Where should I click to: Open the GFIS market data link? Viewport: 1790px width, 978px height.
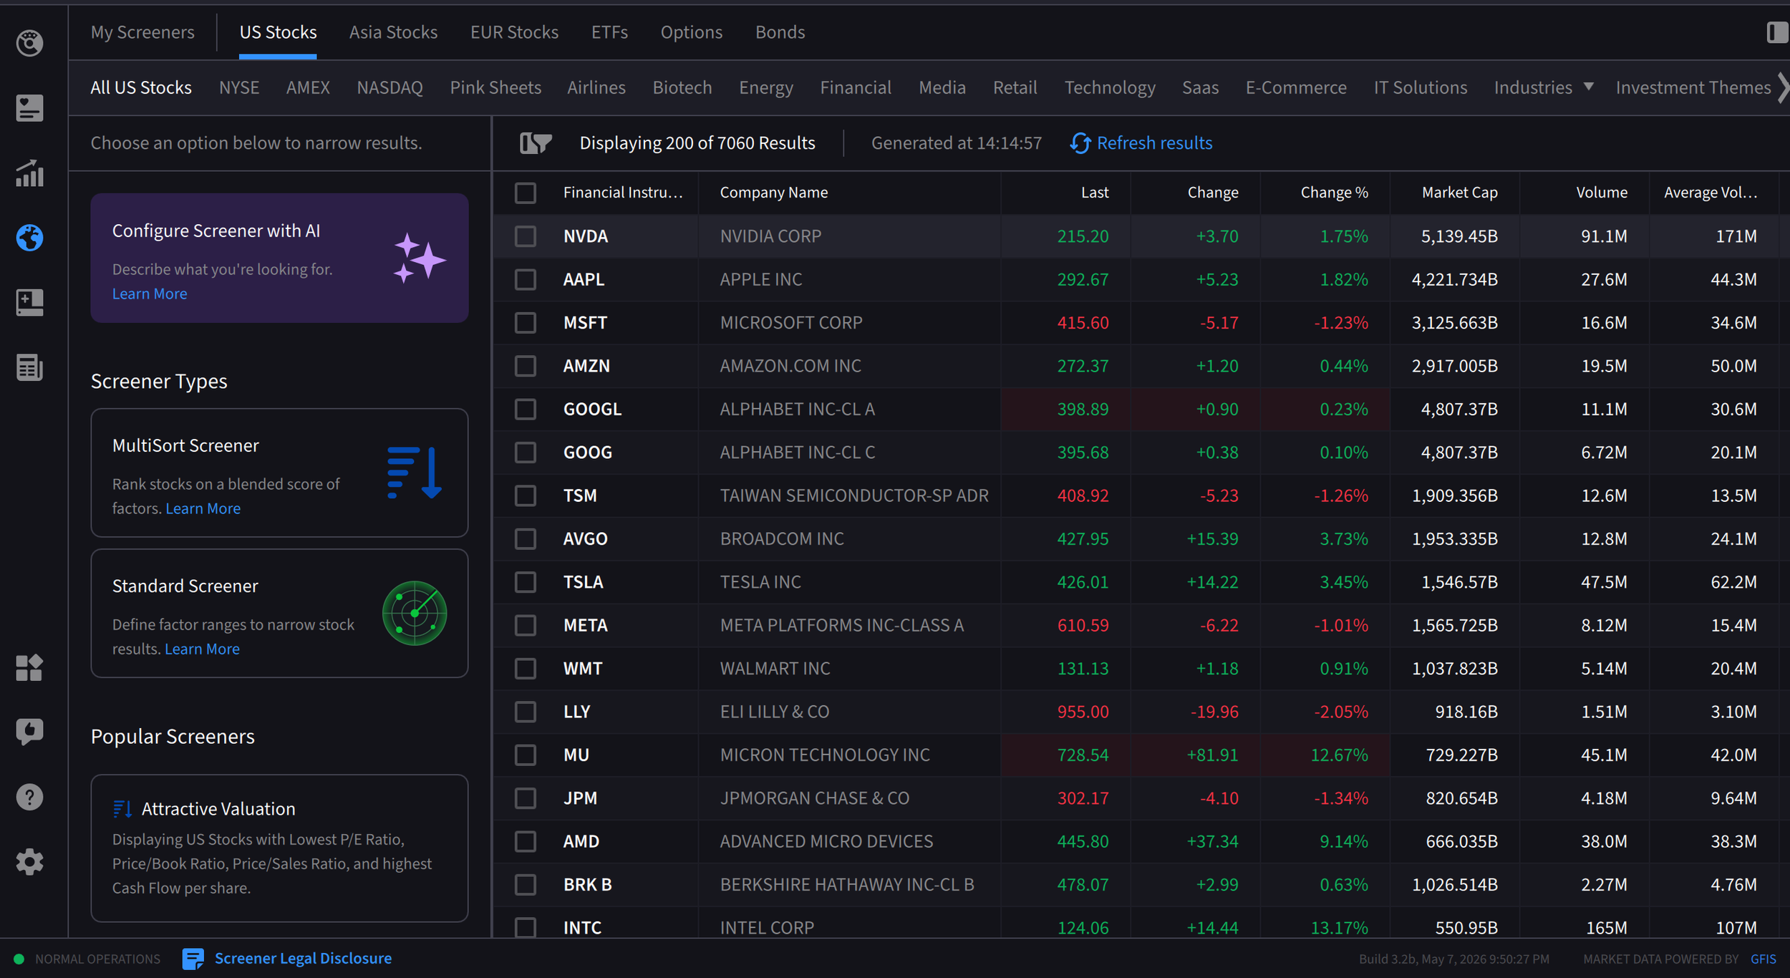1763,959
